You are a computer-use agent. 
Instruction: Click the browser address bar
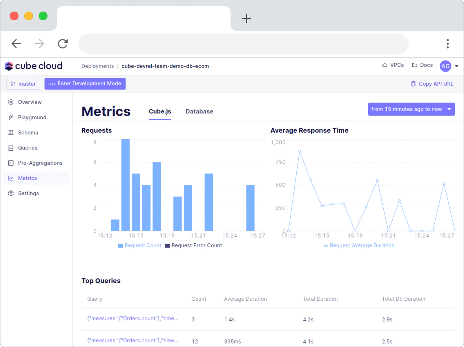coord(244,44)
